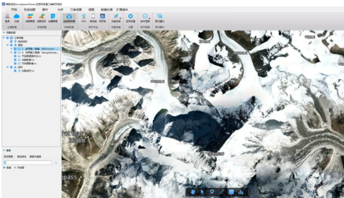344x198 pixels.
Task: Switch to the extension plugins ribbon tab
Action: [122, 10]
